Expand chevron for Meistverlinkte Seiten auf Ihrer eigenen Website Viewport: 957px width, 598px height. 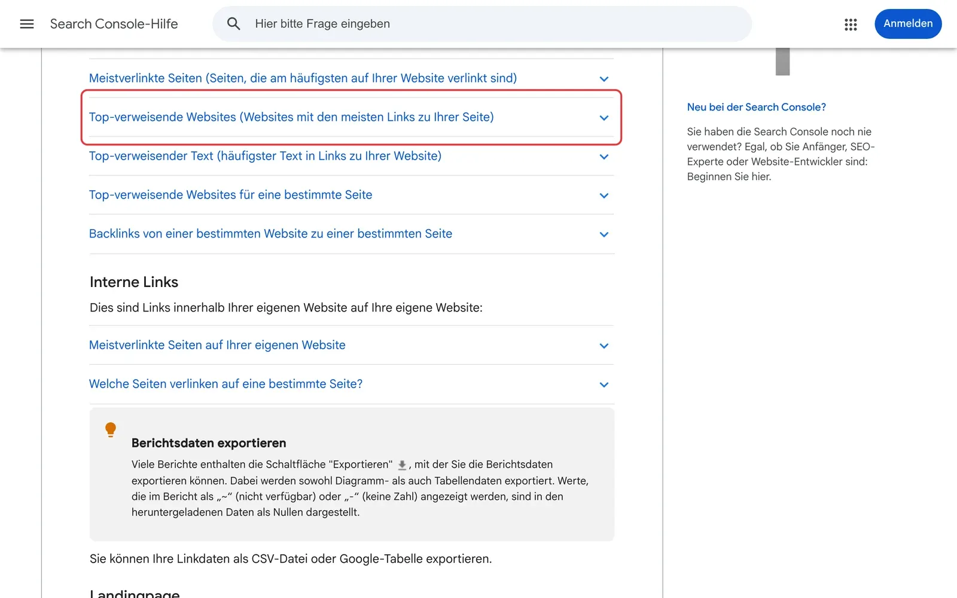[604, 346]
